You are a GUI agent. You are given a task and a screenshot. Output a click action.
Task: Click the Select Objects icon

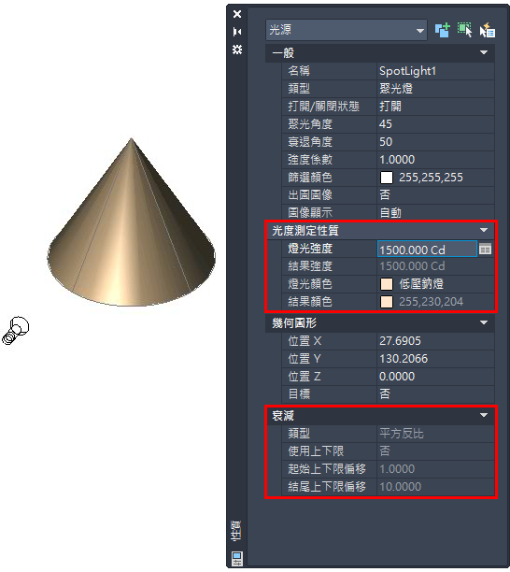465,30
